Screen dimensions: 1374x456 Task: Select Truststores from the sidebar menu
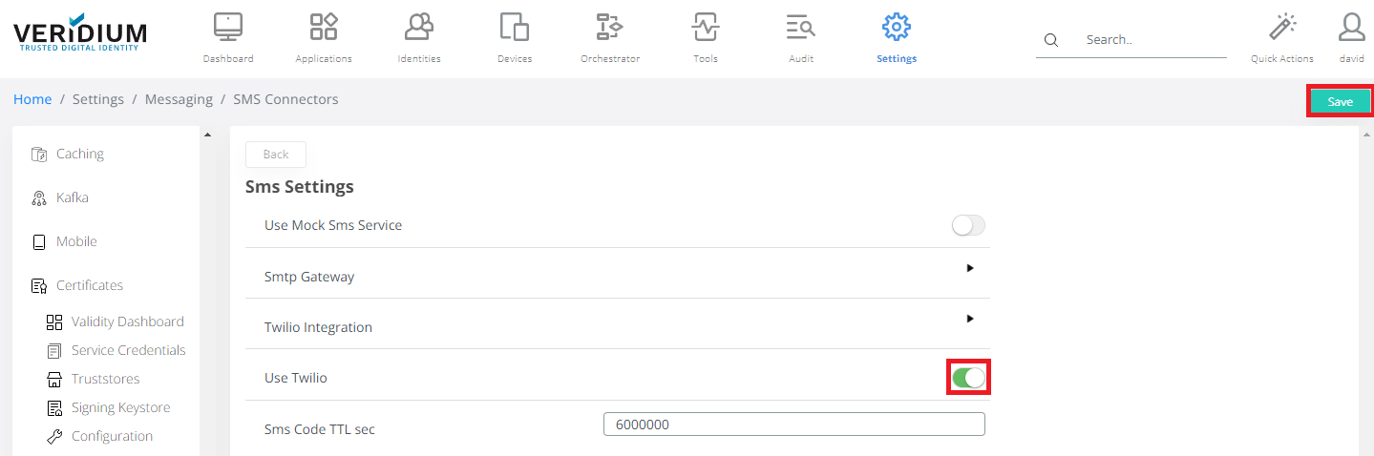tap(105, 379)
